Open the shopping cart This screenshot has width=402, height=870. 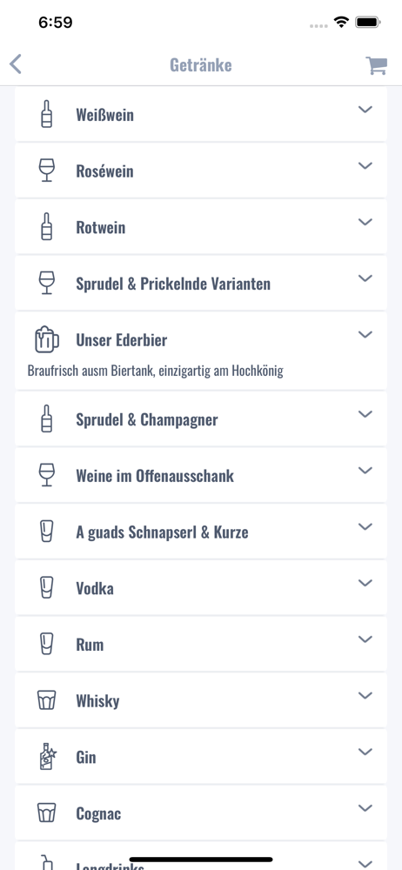click(376, 65)
